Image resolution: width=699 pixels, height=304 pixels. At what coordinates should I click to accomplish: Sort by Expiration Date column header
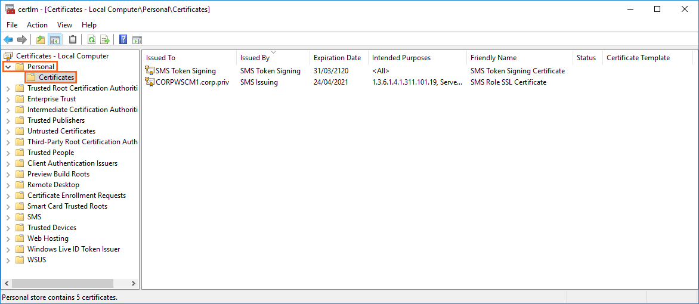click(337, 58)
